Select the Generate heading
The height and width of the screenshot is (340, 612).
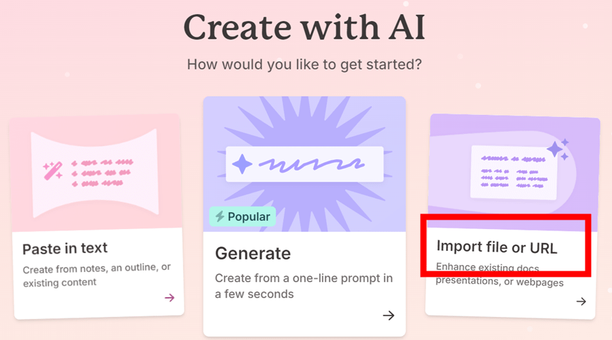[x=253, y=254]
